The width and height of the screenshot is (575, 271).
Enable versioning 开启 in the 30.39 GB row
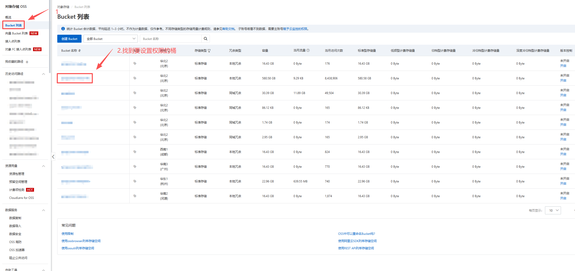click(563, 95)
